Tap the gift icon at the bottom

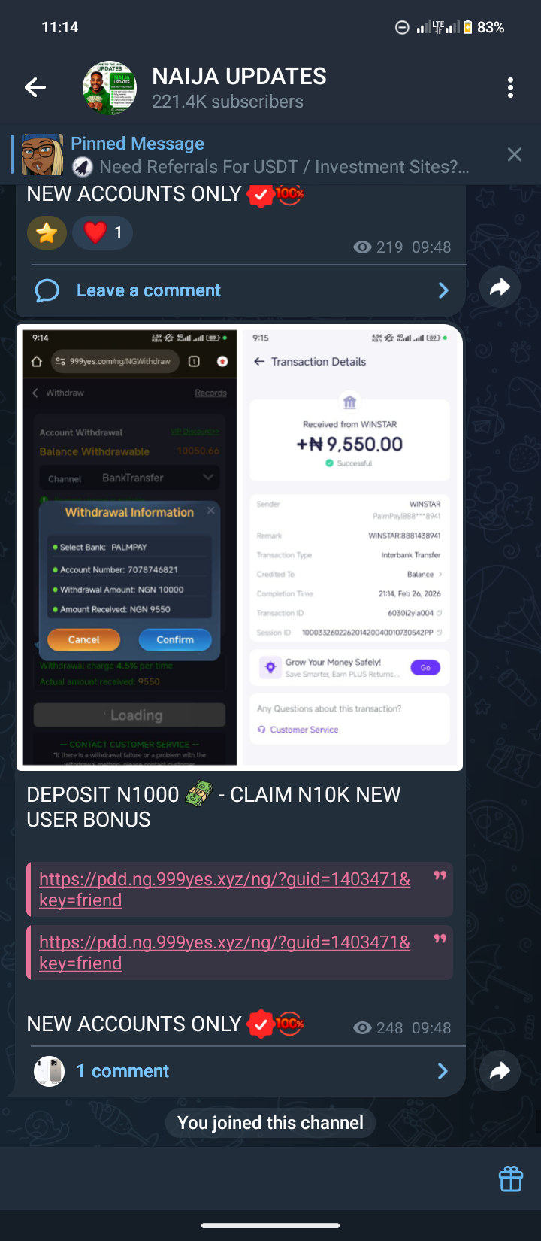[511, 1179]
